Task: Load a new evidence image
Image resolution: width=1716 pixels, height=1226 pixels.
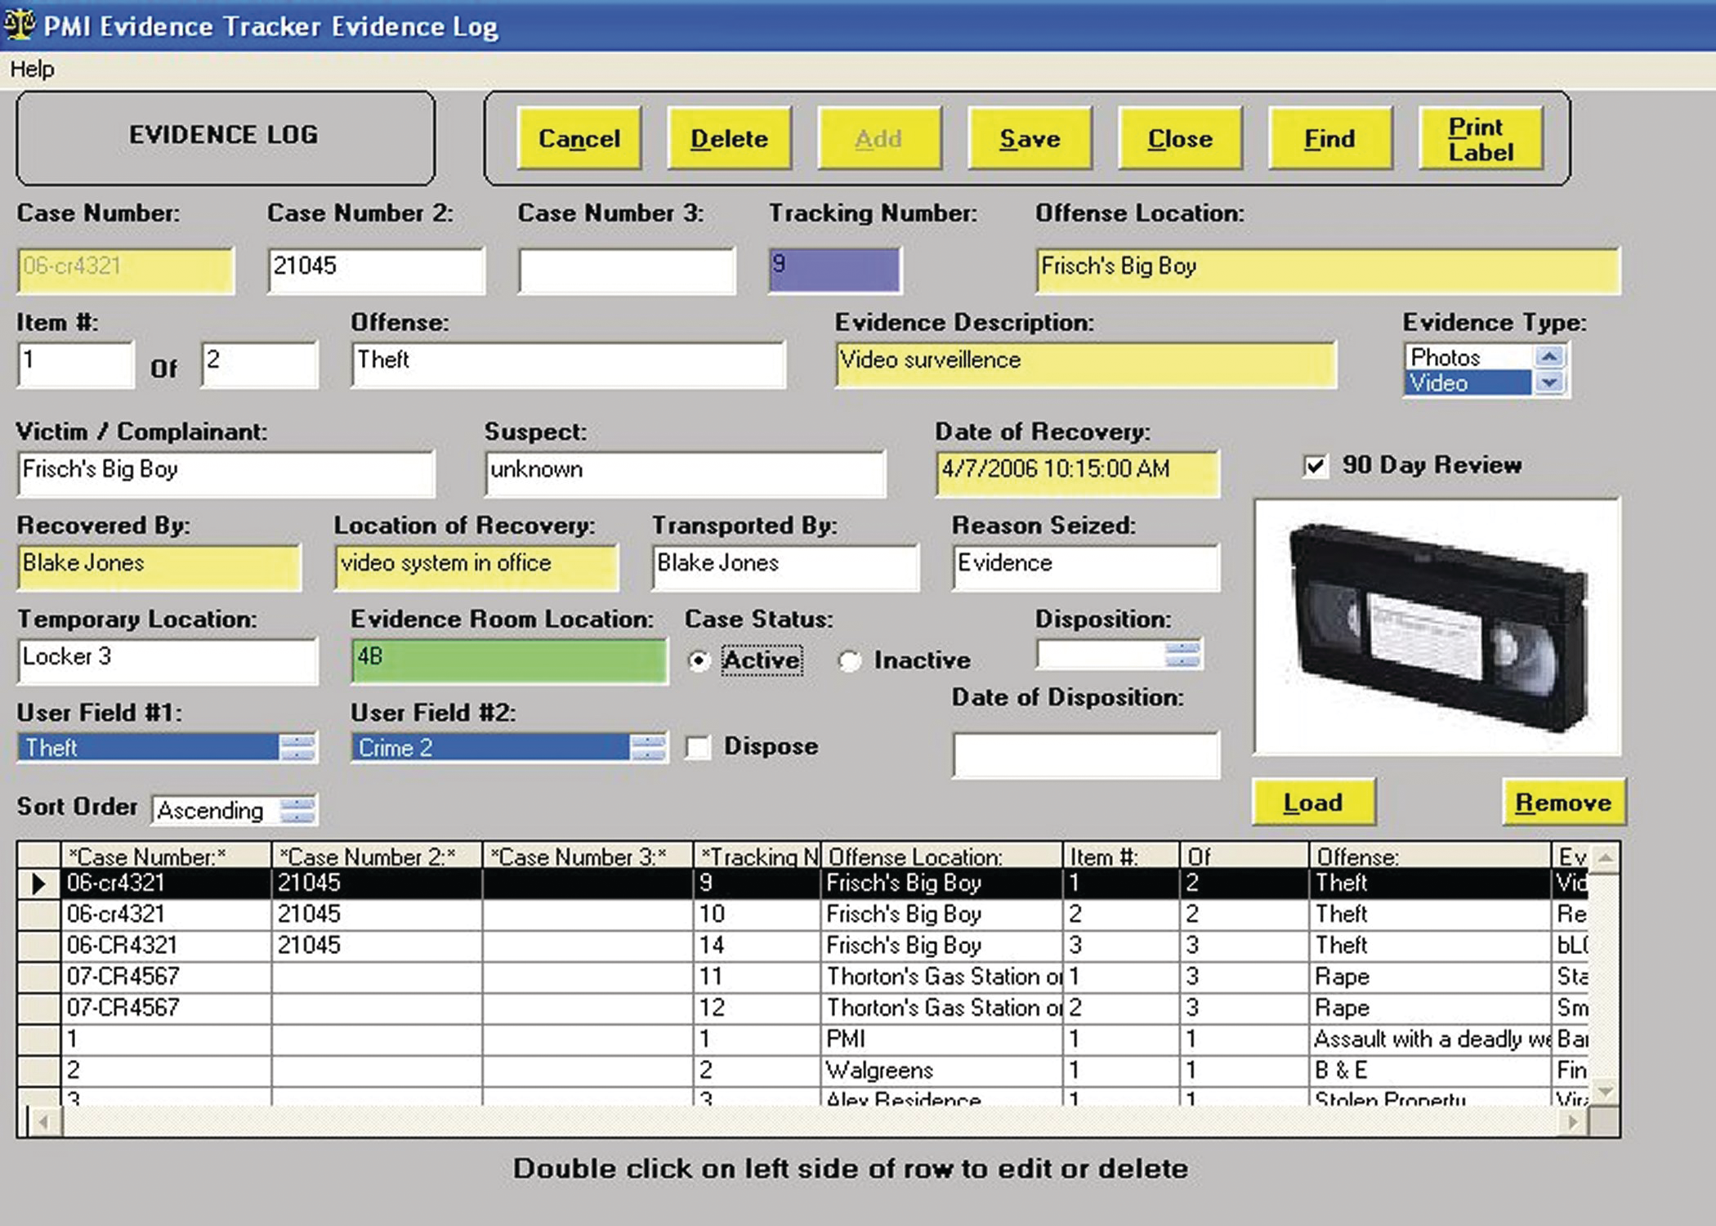Action: pos(1312,802)
